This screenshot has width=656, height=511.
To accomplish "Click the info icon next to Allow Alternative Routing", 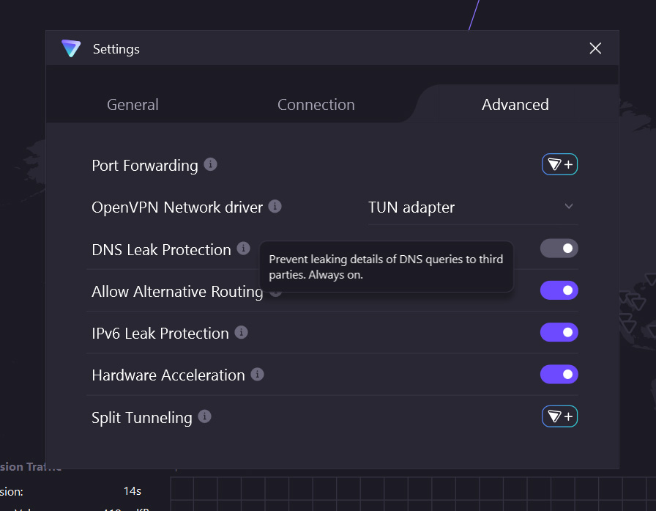I will click(x=275, y=291).
